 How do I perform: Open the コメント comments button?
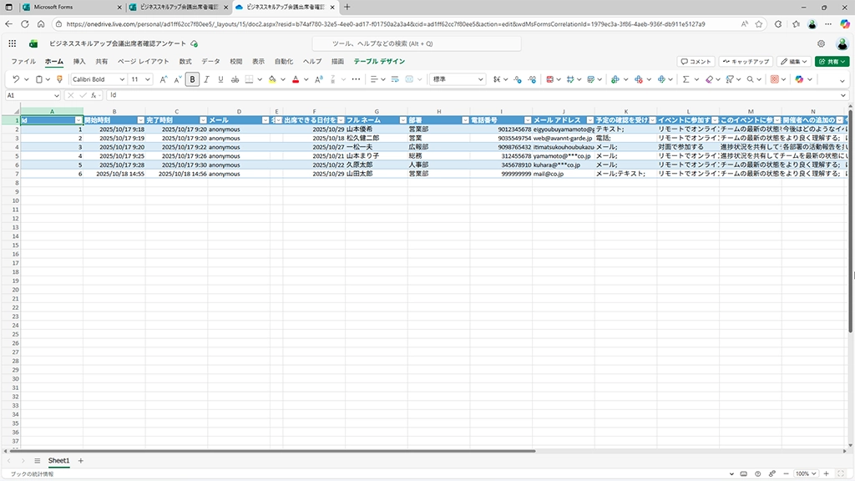tap(696, 61)
